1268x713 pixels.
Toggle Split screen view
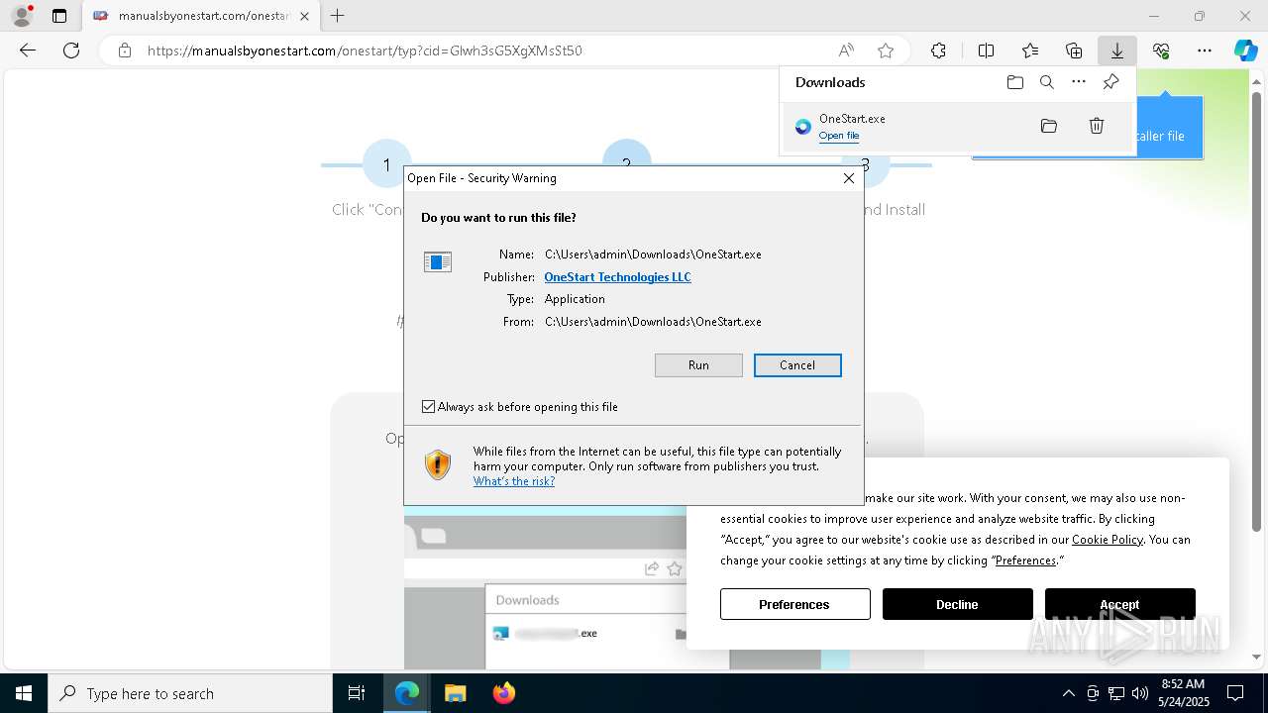(987, 51)
